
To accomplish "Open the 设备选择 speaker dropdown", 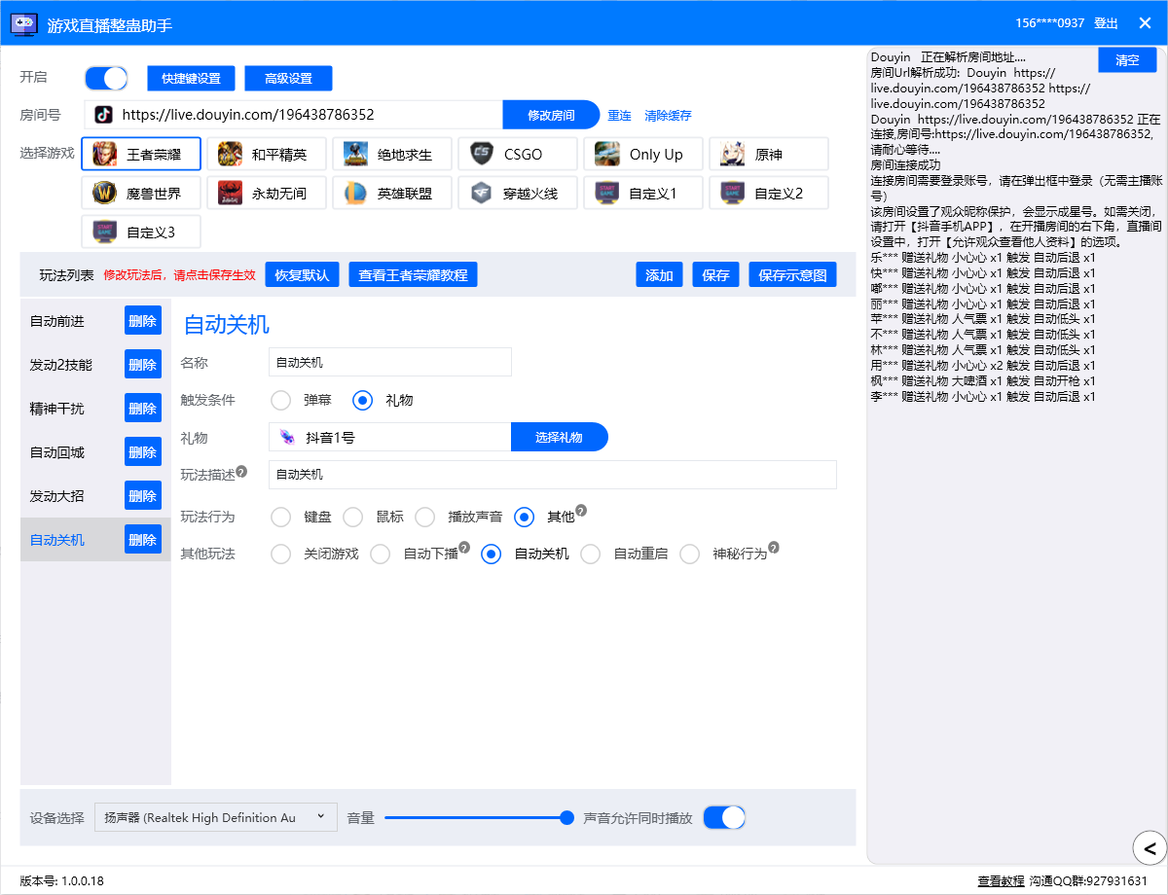I will coord(215,817).
